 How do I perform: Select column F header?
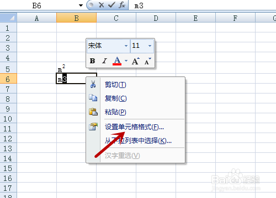tap(235, 18)
